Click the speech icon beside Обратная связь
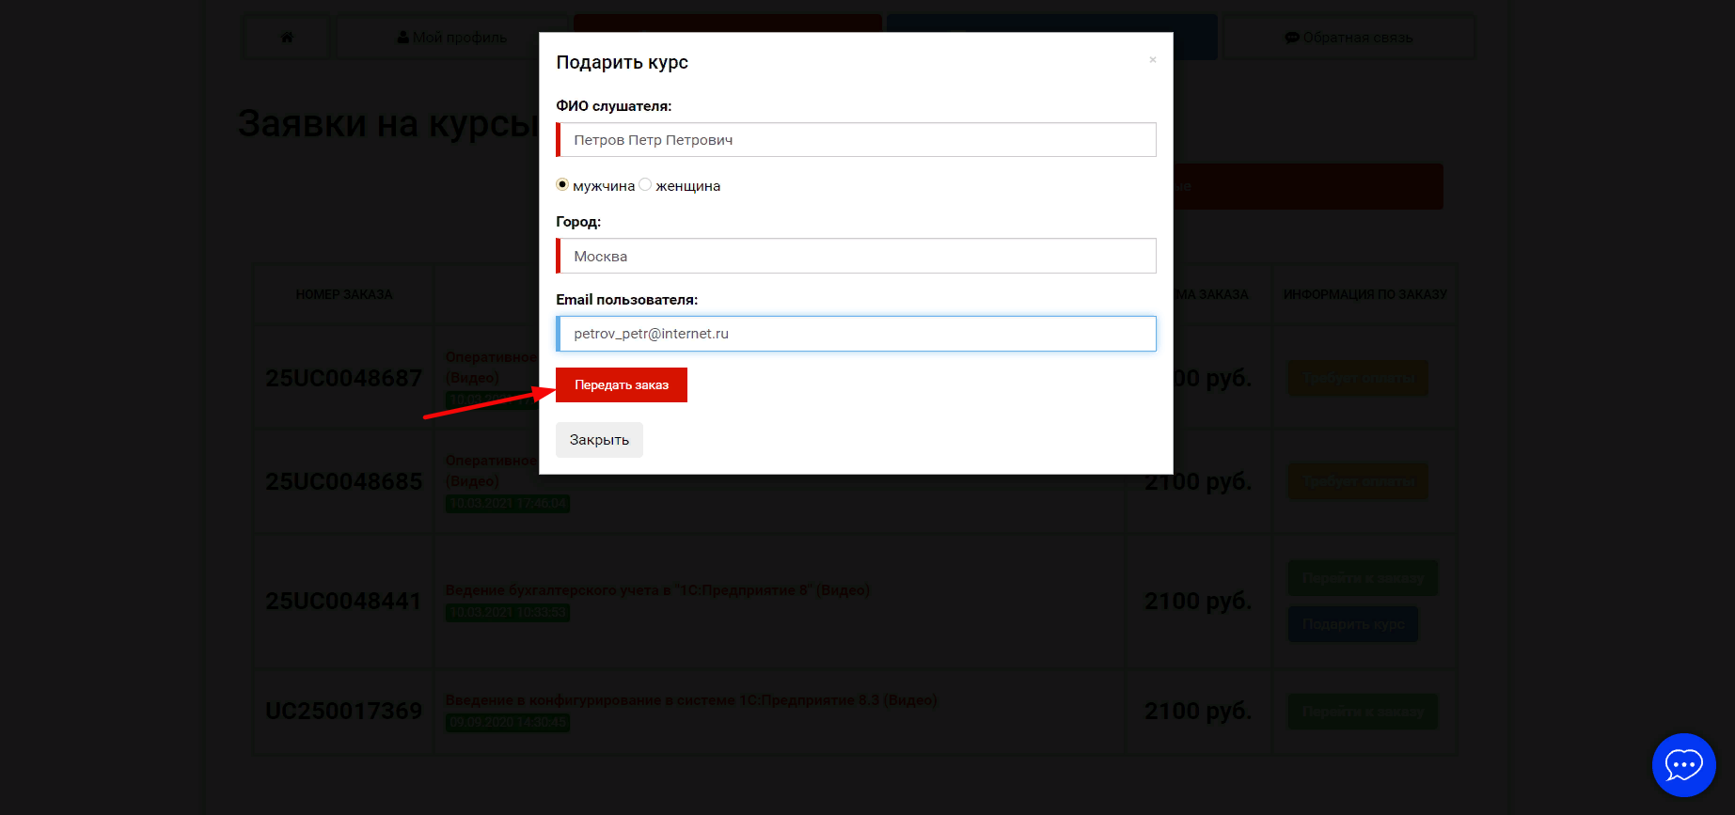1735x815 pixels. [x=1292, y=38]
